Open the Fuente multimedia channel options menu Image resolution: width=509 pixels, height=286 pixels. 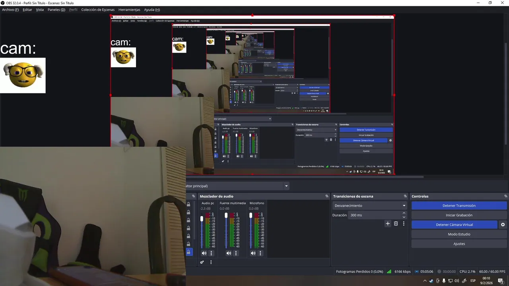pyautogui.click(x=236, y=253)
